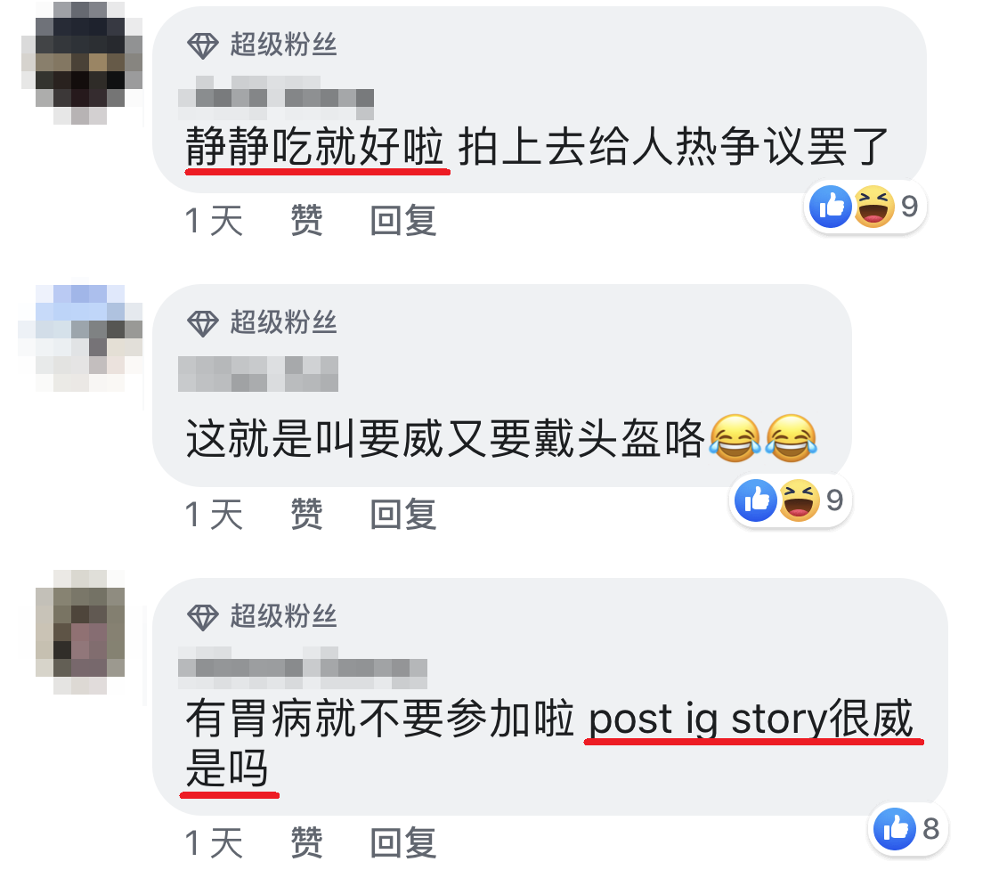
Task: Click the diamond badge on second comment
Action: [x=203, y=323]
